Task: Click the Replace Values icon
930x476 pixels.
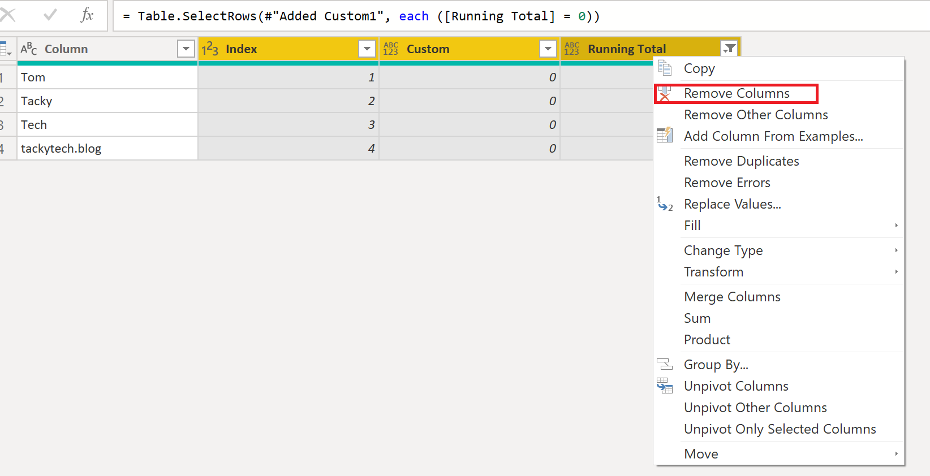Action: [665, 204]
